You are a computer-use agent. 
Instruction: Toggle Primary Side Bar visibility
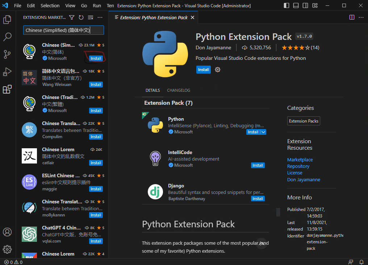click(287, 5)
